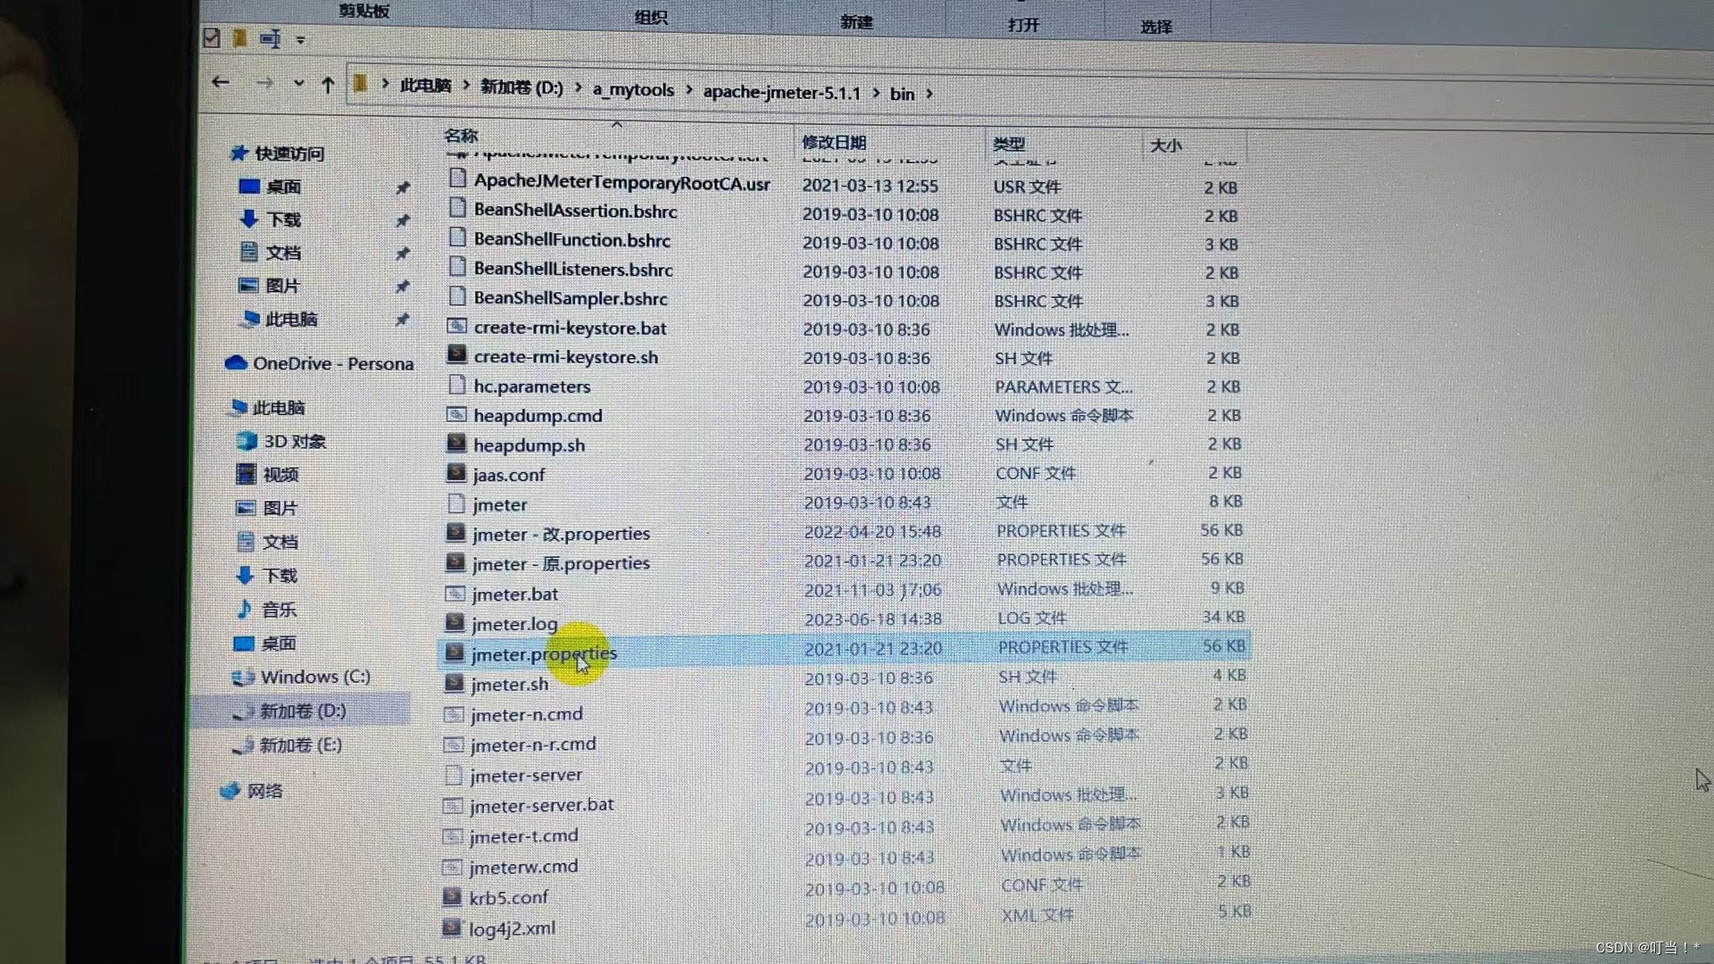Click the icon of krb5.conf
Image resolution: width=1714 pixels, height=964 pixels.
(x=453, y=897)
